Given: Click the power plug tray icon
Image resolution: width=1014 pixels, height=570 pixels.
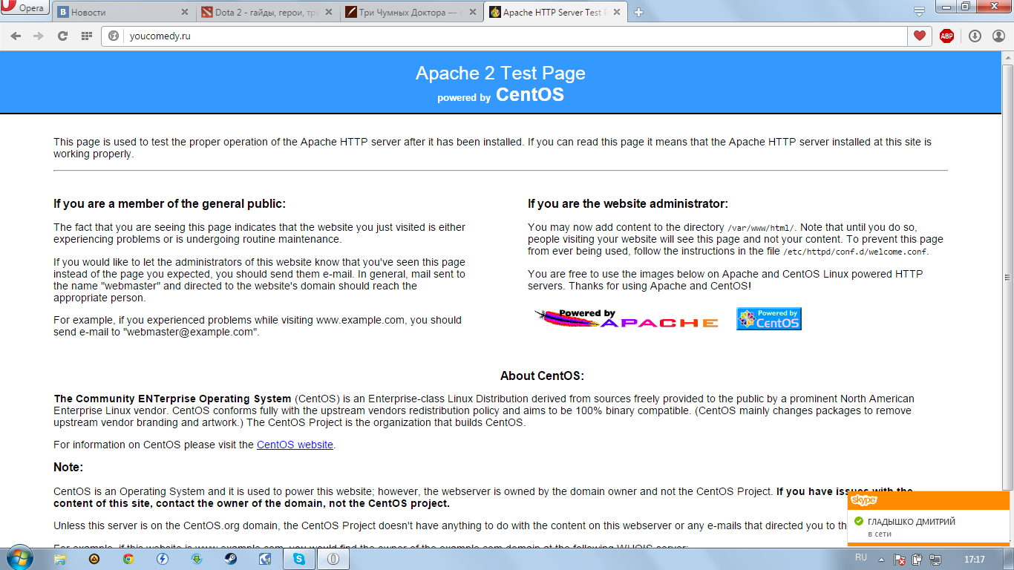Looking at the screenshot, I should coord(917,559).
